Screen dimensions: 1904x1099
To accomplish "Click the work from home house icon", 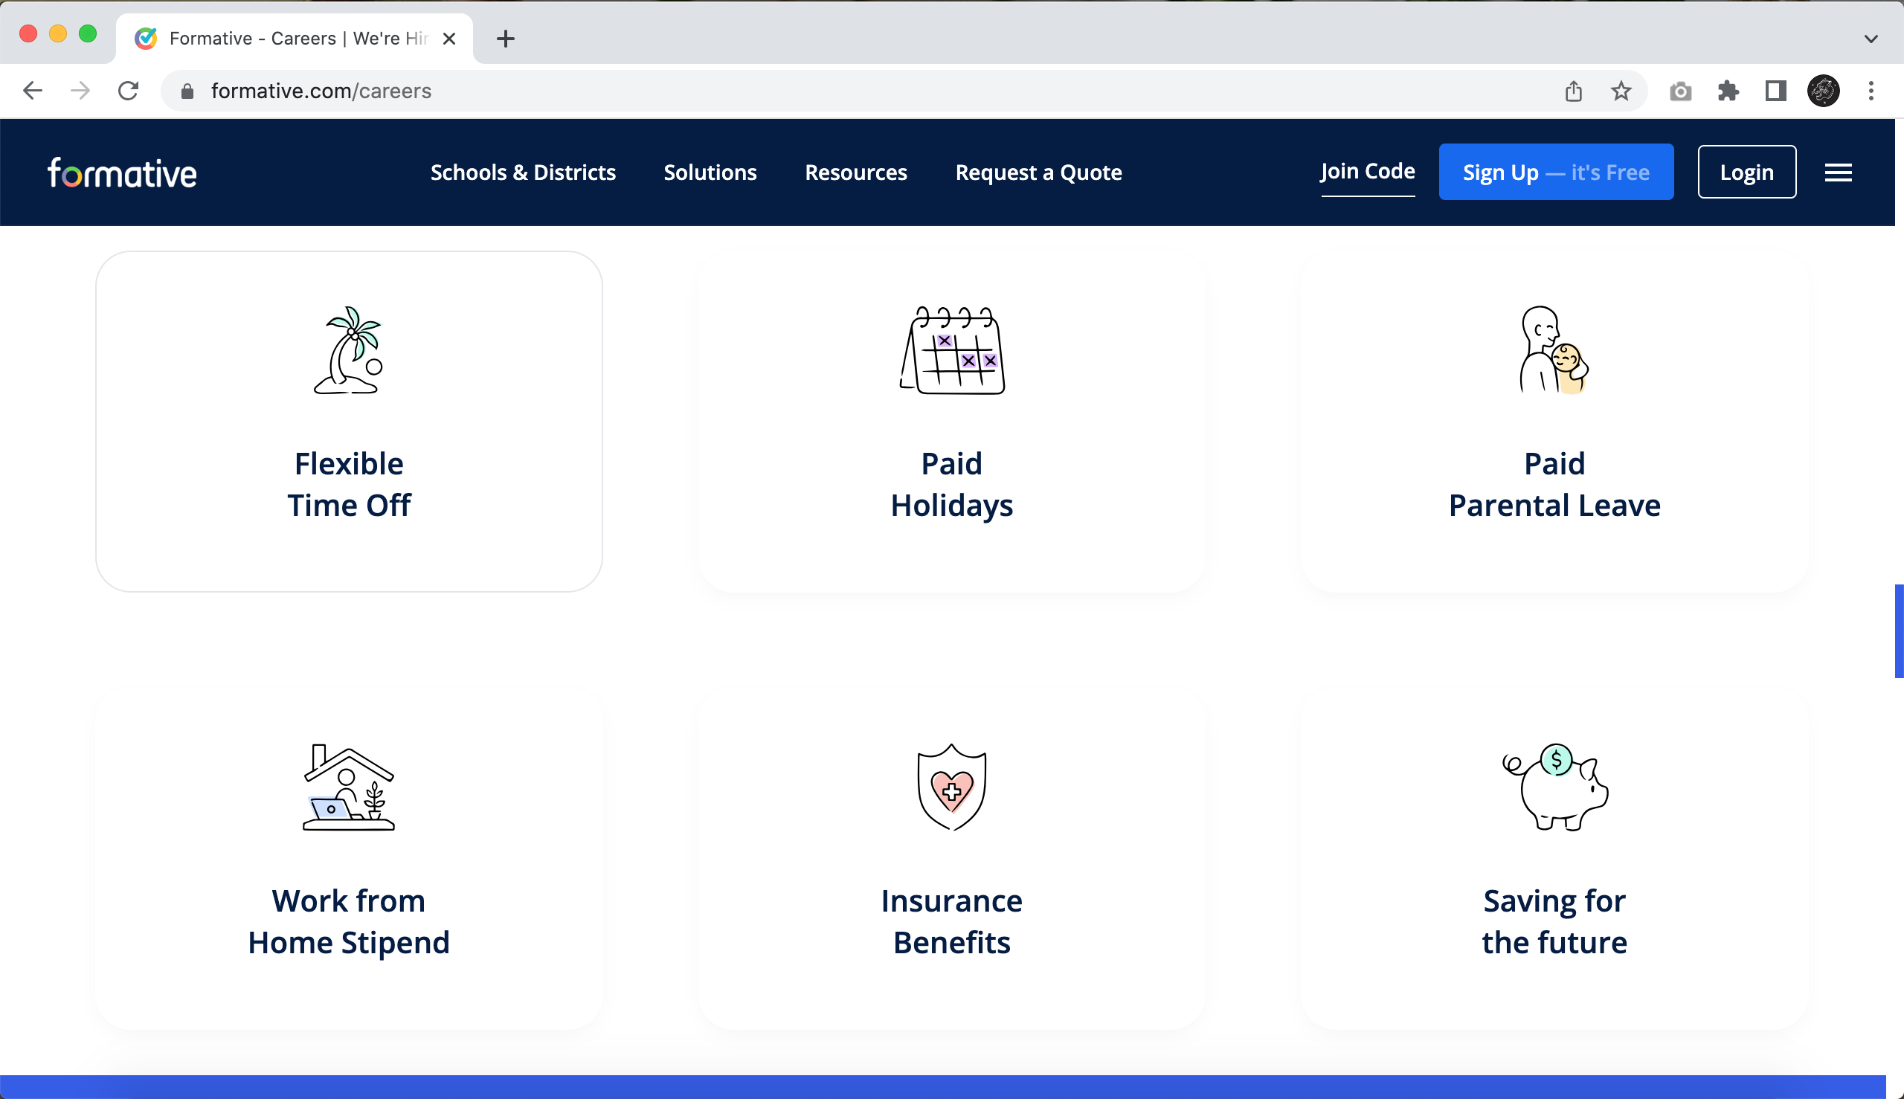I will point(349,787).
